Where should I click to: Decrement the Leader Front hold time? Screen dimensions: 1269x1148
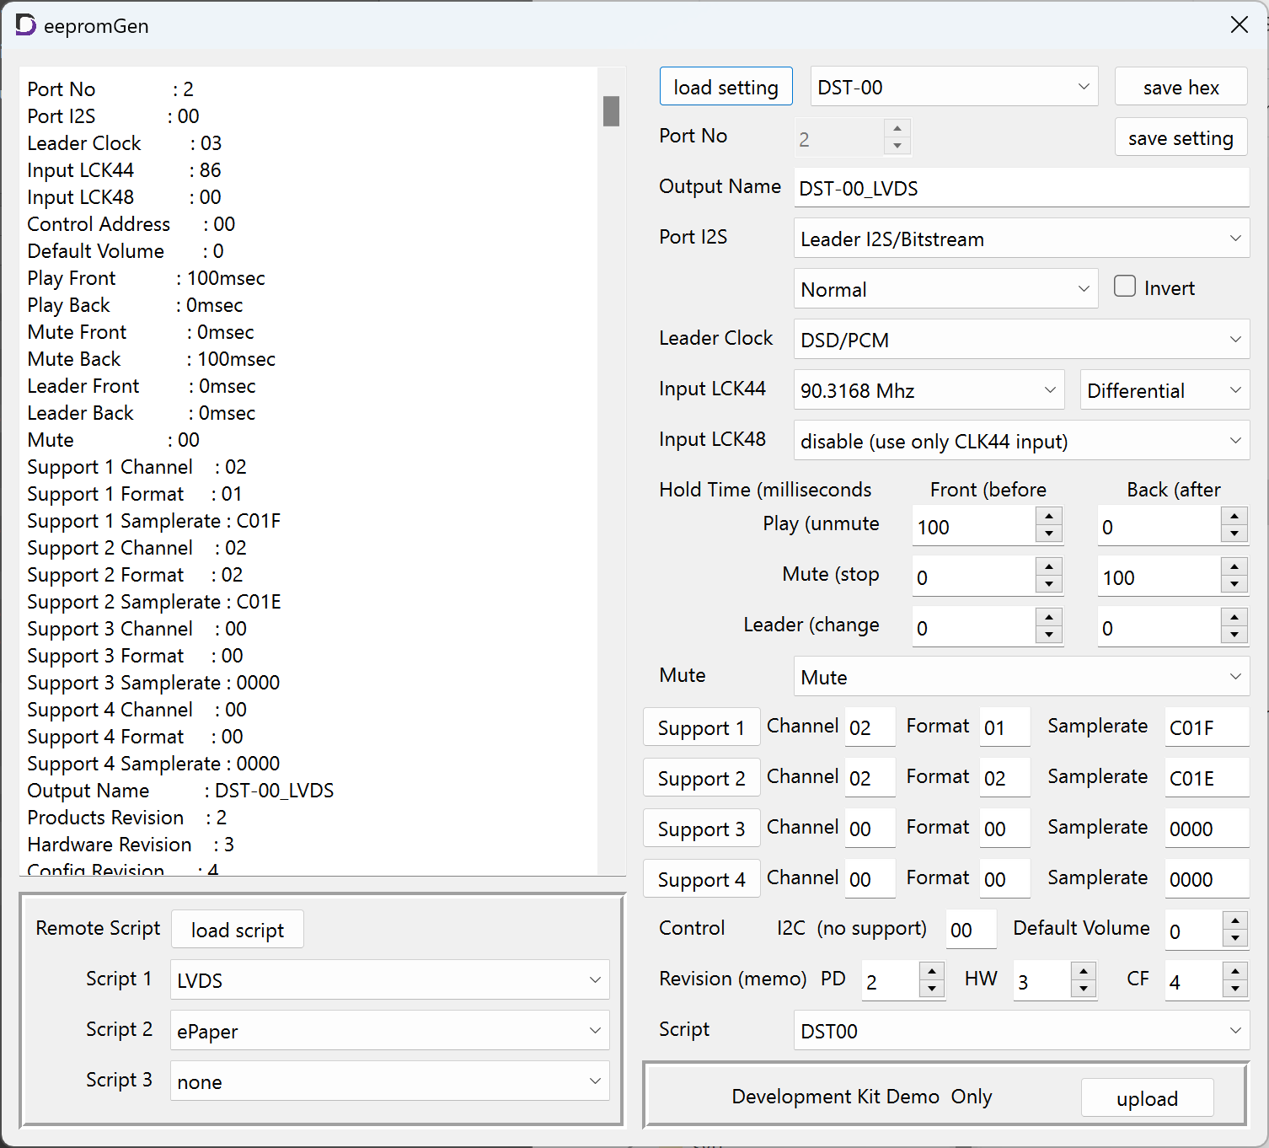pyautogui.click(x=1049, y=636)
